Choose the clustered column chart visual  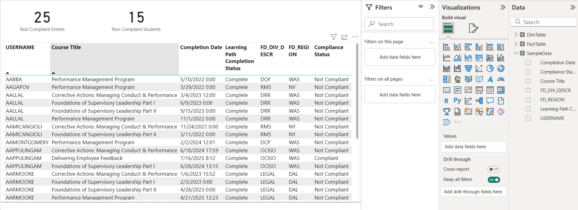click(479, 47)
